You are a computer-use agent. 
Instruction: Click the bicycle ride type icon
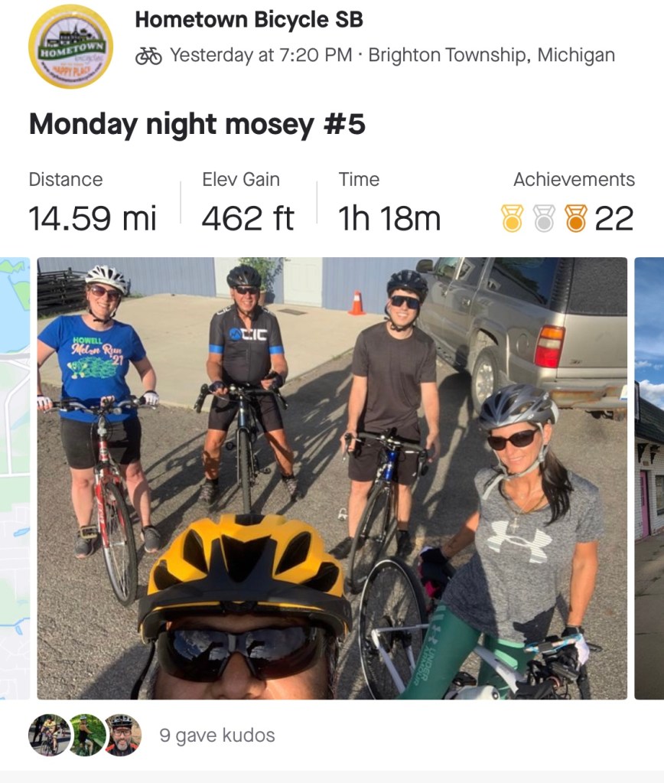(148, 56)
